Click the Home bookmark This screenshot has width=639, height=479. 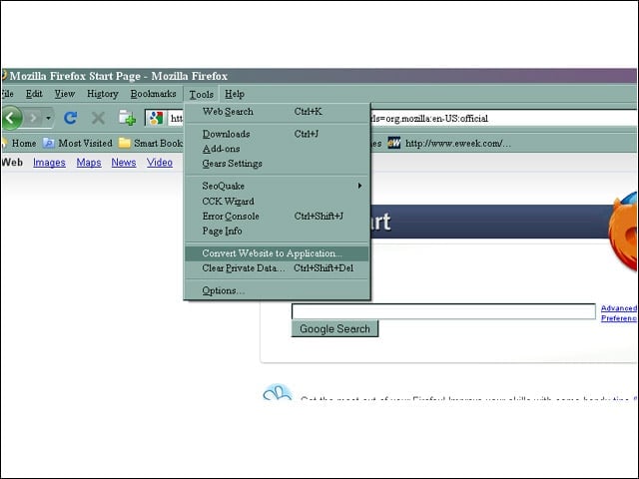click(x=20, y=143)
